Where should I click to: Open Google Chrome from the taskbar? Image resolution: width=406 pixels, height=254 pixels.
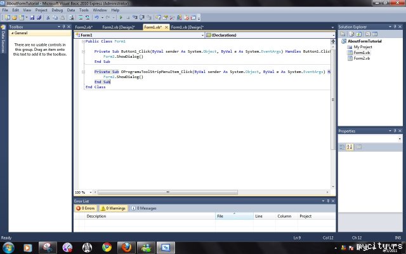pos(107,247)
